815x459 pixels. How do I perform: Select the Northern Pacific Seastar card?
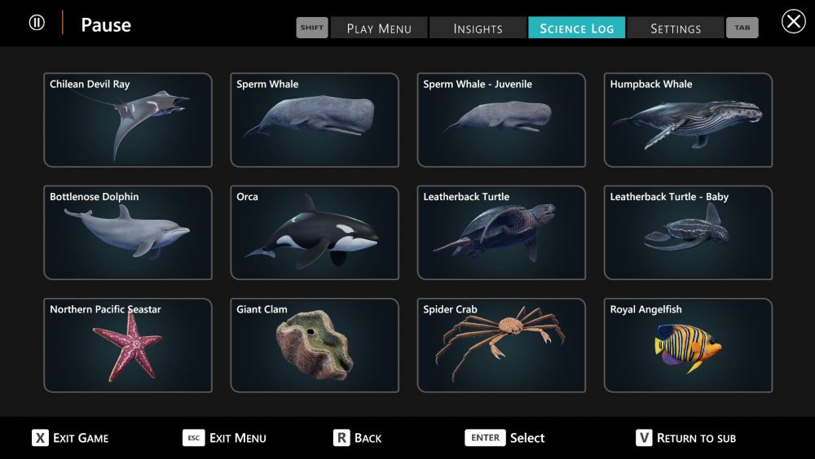(x=127, y=345)
